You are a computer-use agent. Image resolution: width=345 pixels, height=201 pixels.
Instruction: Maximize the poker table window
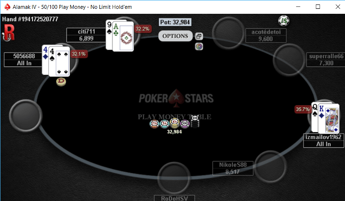[x=318, y=7]
